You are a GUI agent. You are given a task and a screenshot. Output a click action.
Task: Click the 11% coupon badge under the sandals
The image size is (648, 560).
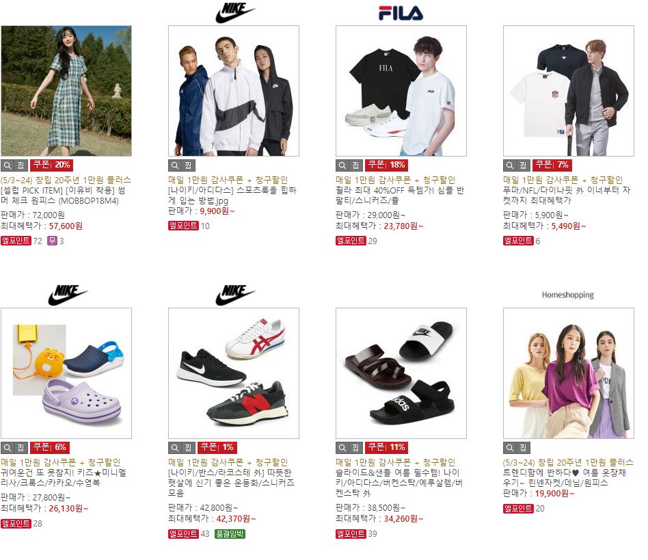tap(387, 448)
